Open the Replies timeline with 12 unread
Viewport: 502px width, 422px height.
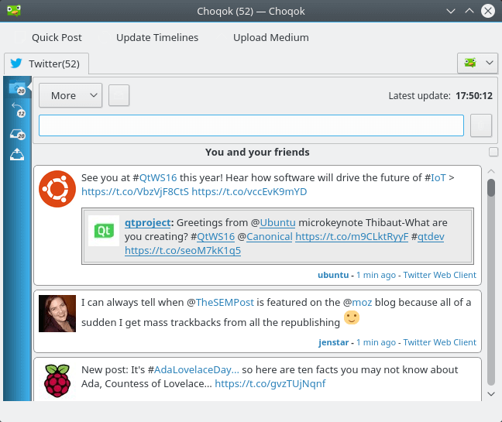click(17, 112)
